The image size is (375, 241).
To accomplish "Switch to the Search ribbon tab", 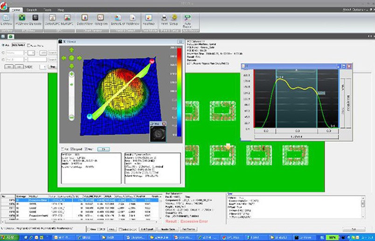I will [x=32, y=9].
